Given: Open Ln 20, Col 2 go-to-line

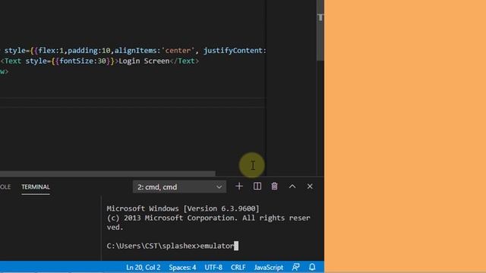Looking at the screenshot, I should [x=144, y=268].
